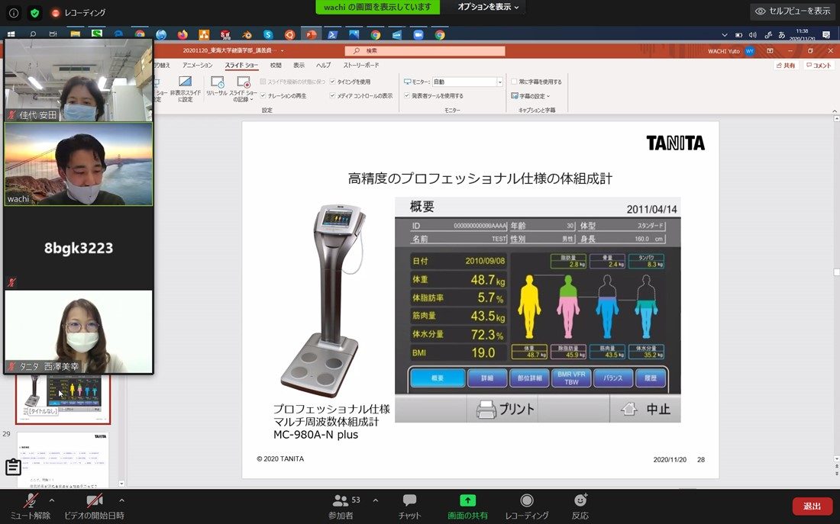
Task: Select slide 29 thumbnail
Action: click(x=63, y=460)
